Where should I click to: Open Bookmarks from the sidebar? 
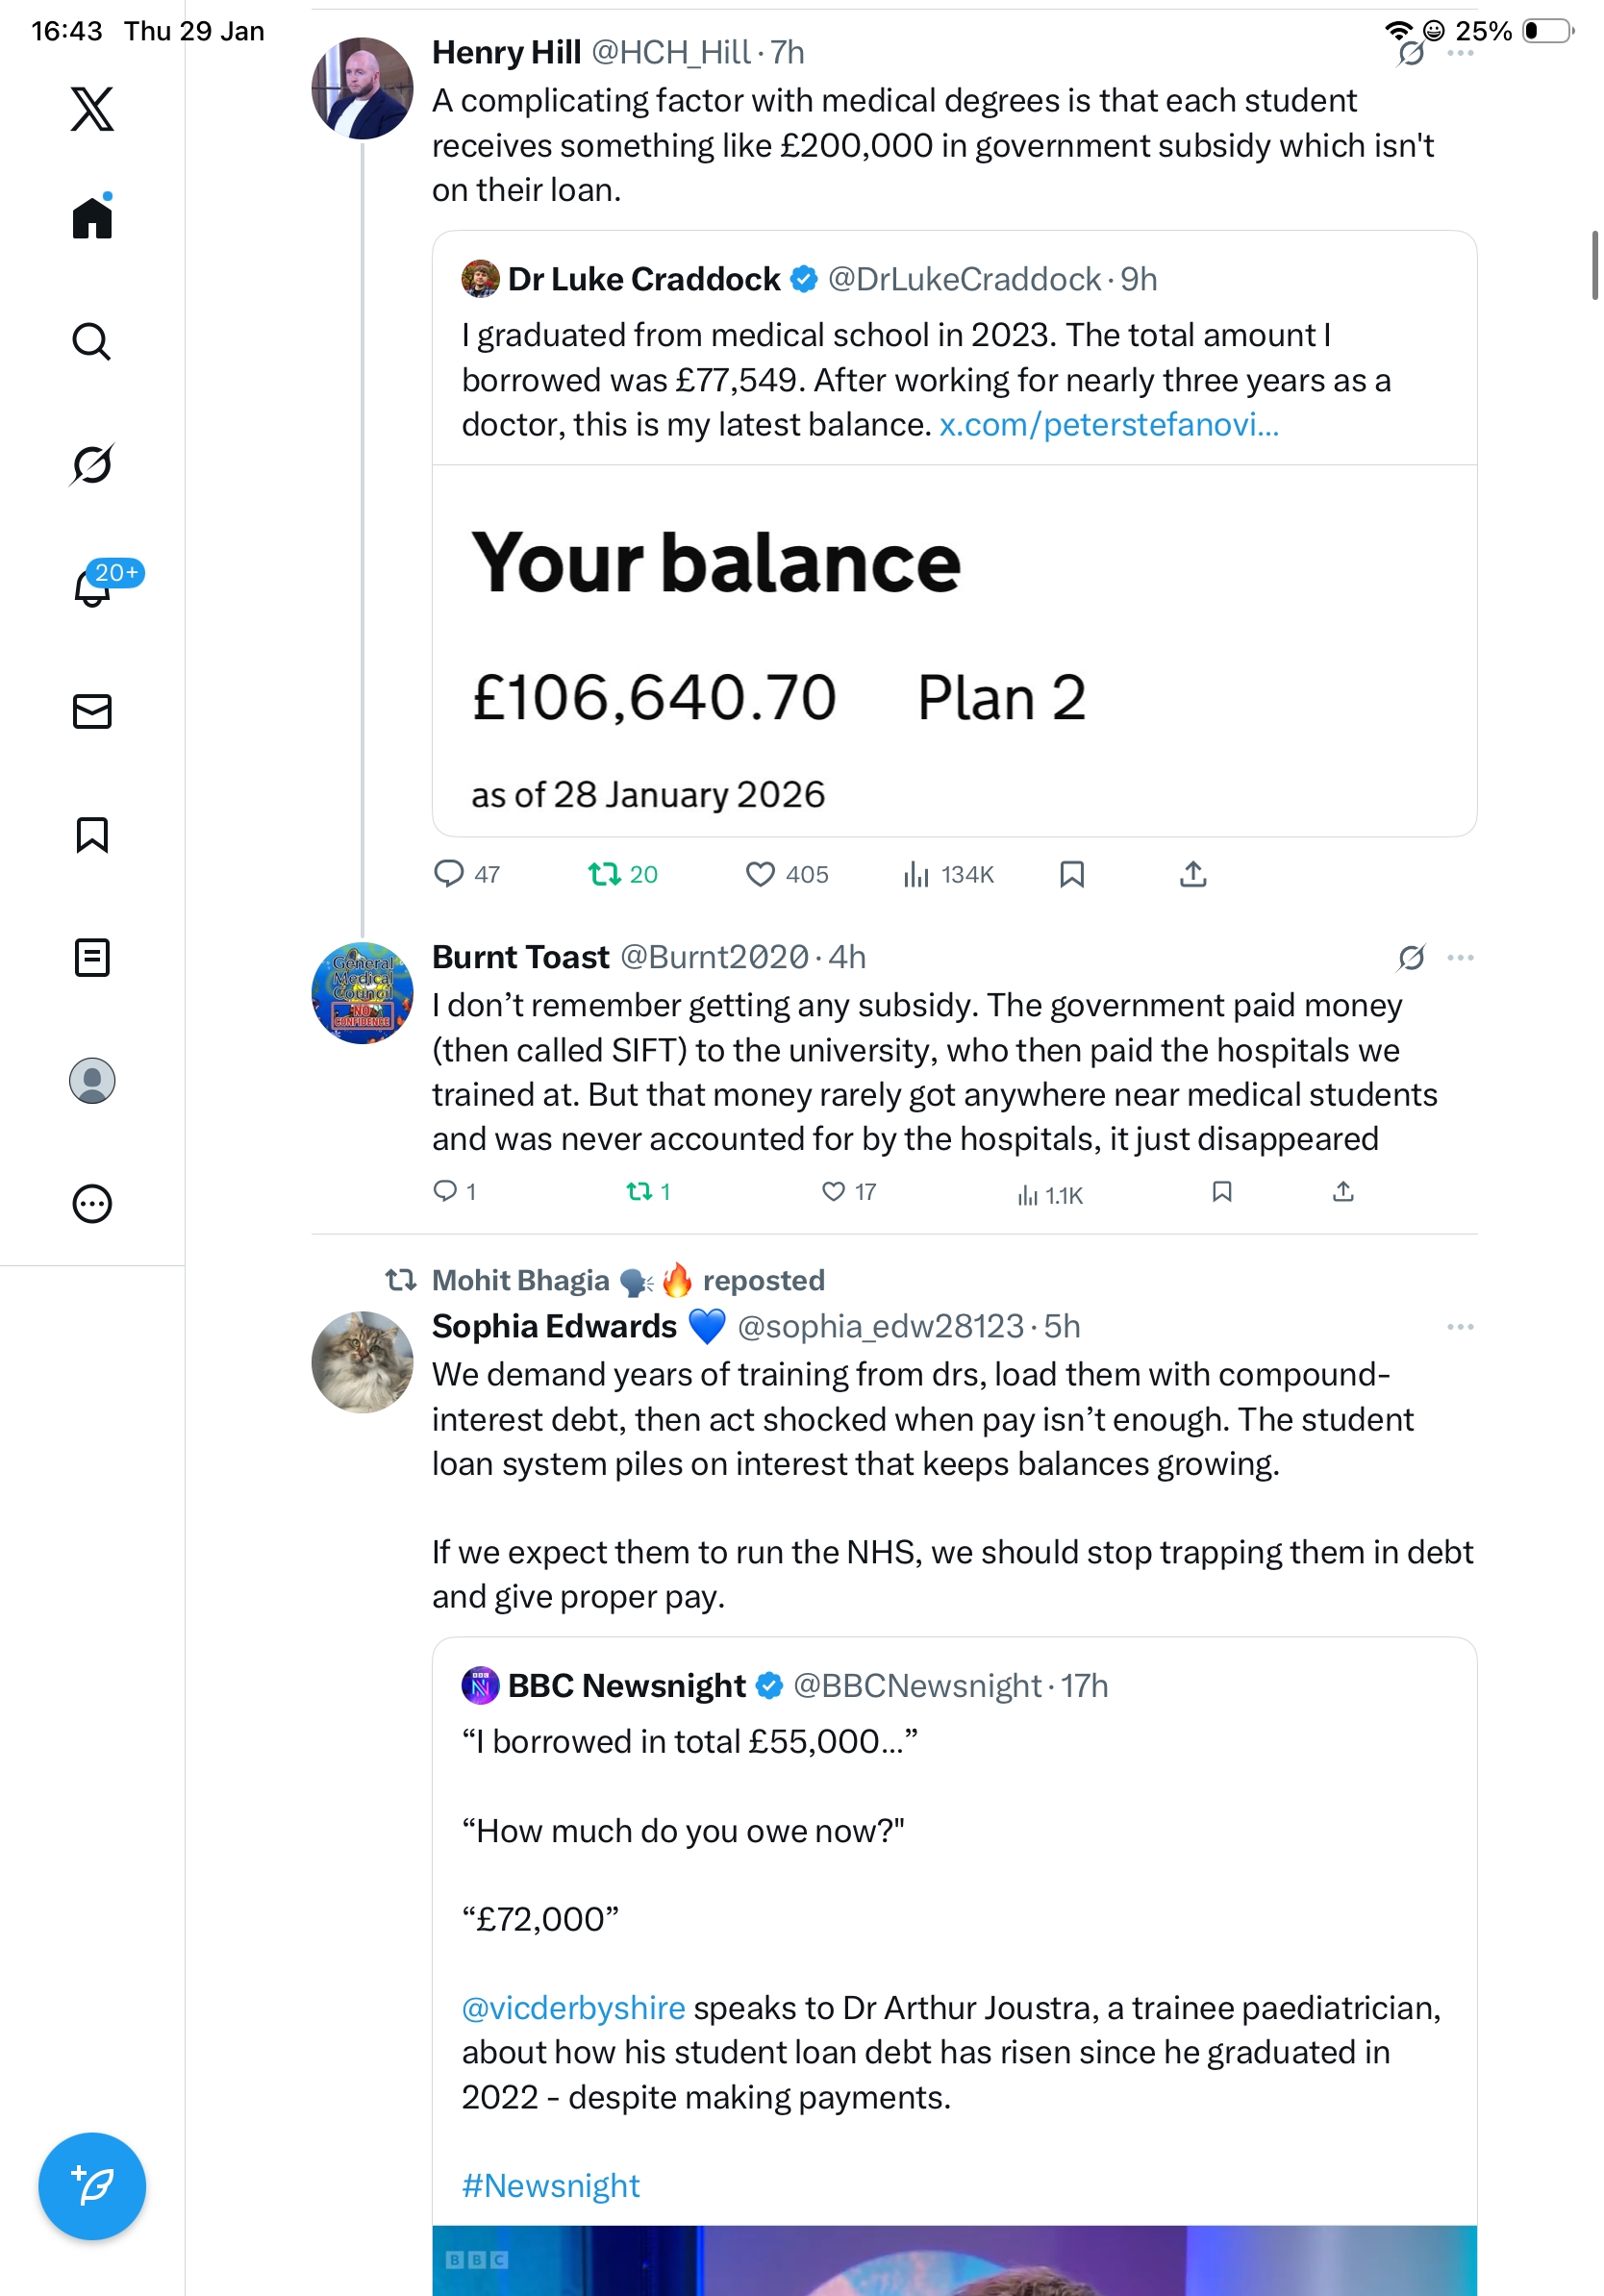pyautogui.click(x=92, y=834)
